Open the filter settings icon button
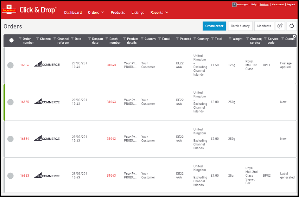Viewport: 299px width, 197px height. tap(280, 26)
